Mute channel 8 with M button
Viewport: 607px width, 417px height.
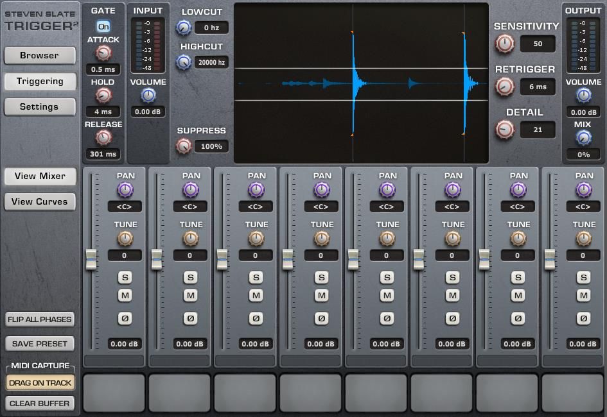tap(583, 296)
